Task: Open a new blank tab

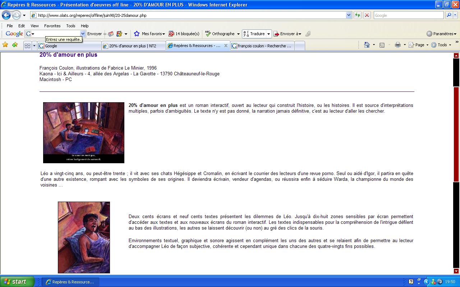Action: click(x=300, y=46)
